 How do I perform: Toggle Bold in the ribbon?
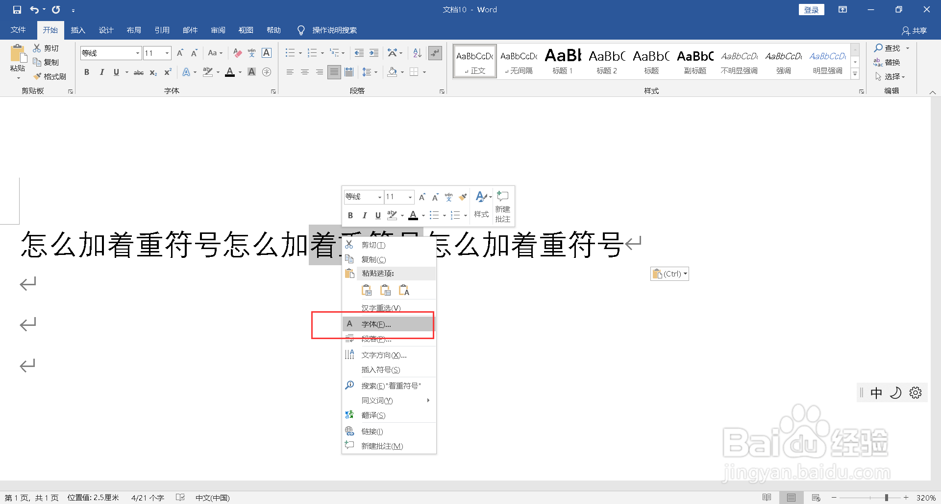(87, 72)
